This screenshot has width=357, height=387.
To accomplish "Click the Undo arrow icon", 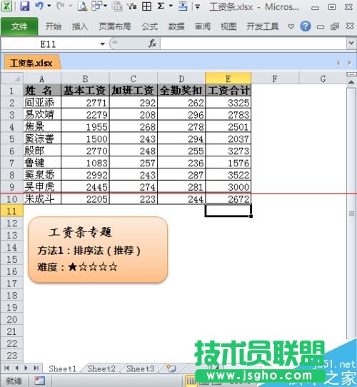I will (40, 6).
